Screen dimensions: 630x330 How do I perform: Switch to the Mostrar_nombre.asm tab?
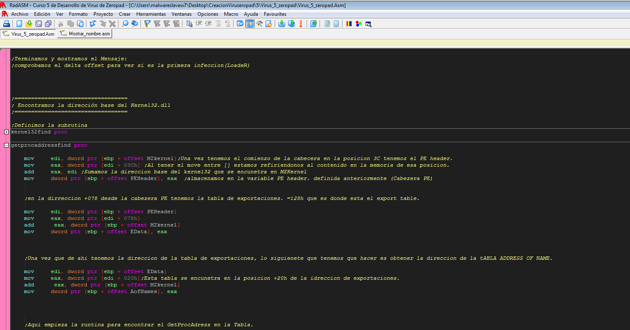coord(85,34)
